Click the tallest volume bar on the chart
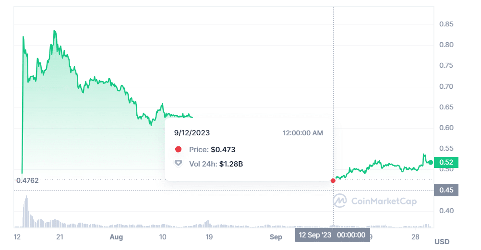Image resolution: width=481 pixels, height=250 pixels. (26, 211)
